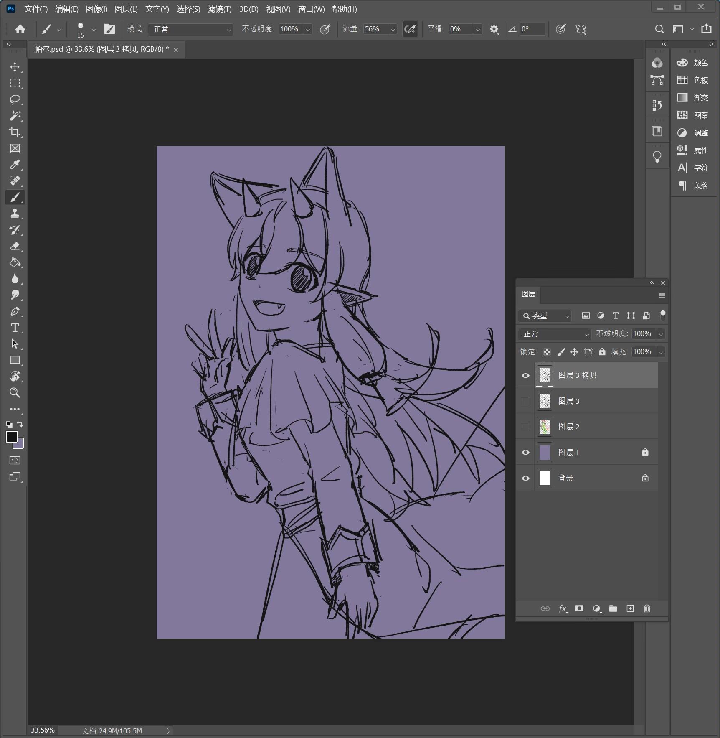Viewport: 720px width, 738px height.
Task: Pick the Eyedropper tool
Action: (15, 165)
